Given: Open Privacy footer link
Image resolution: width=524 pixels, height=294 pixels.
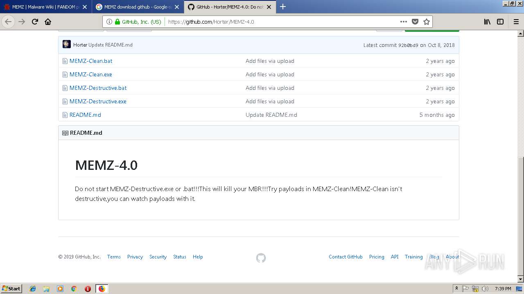Looking at the screenshot, I should tap(135, 257).
